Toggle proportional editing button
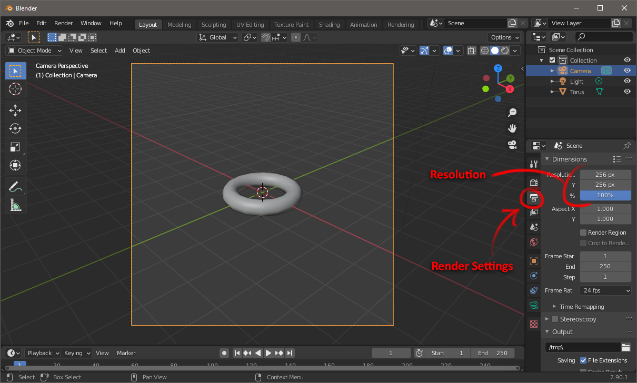This screenshot has width=637, height=383. 296,37
